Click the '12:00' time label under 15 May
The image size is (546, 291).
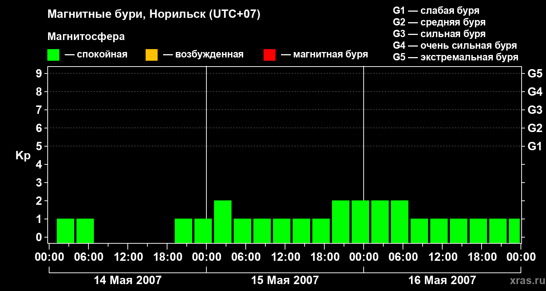click(x=285, y=257)
